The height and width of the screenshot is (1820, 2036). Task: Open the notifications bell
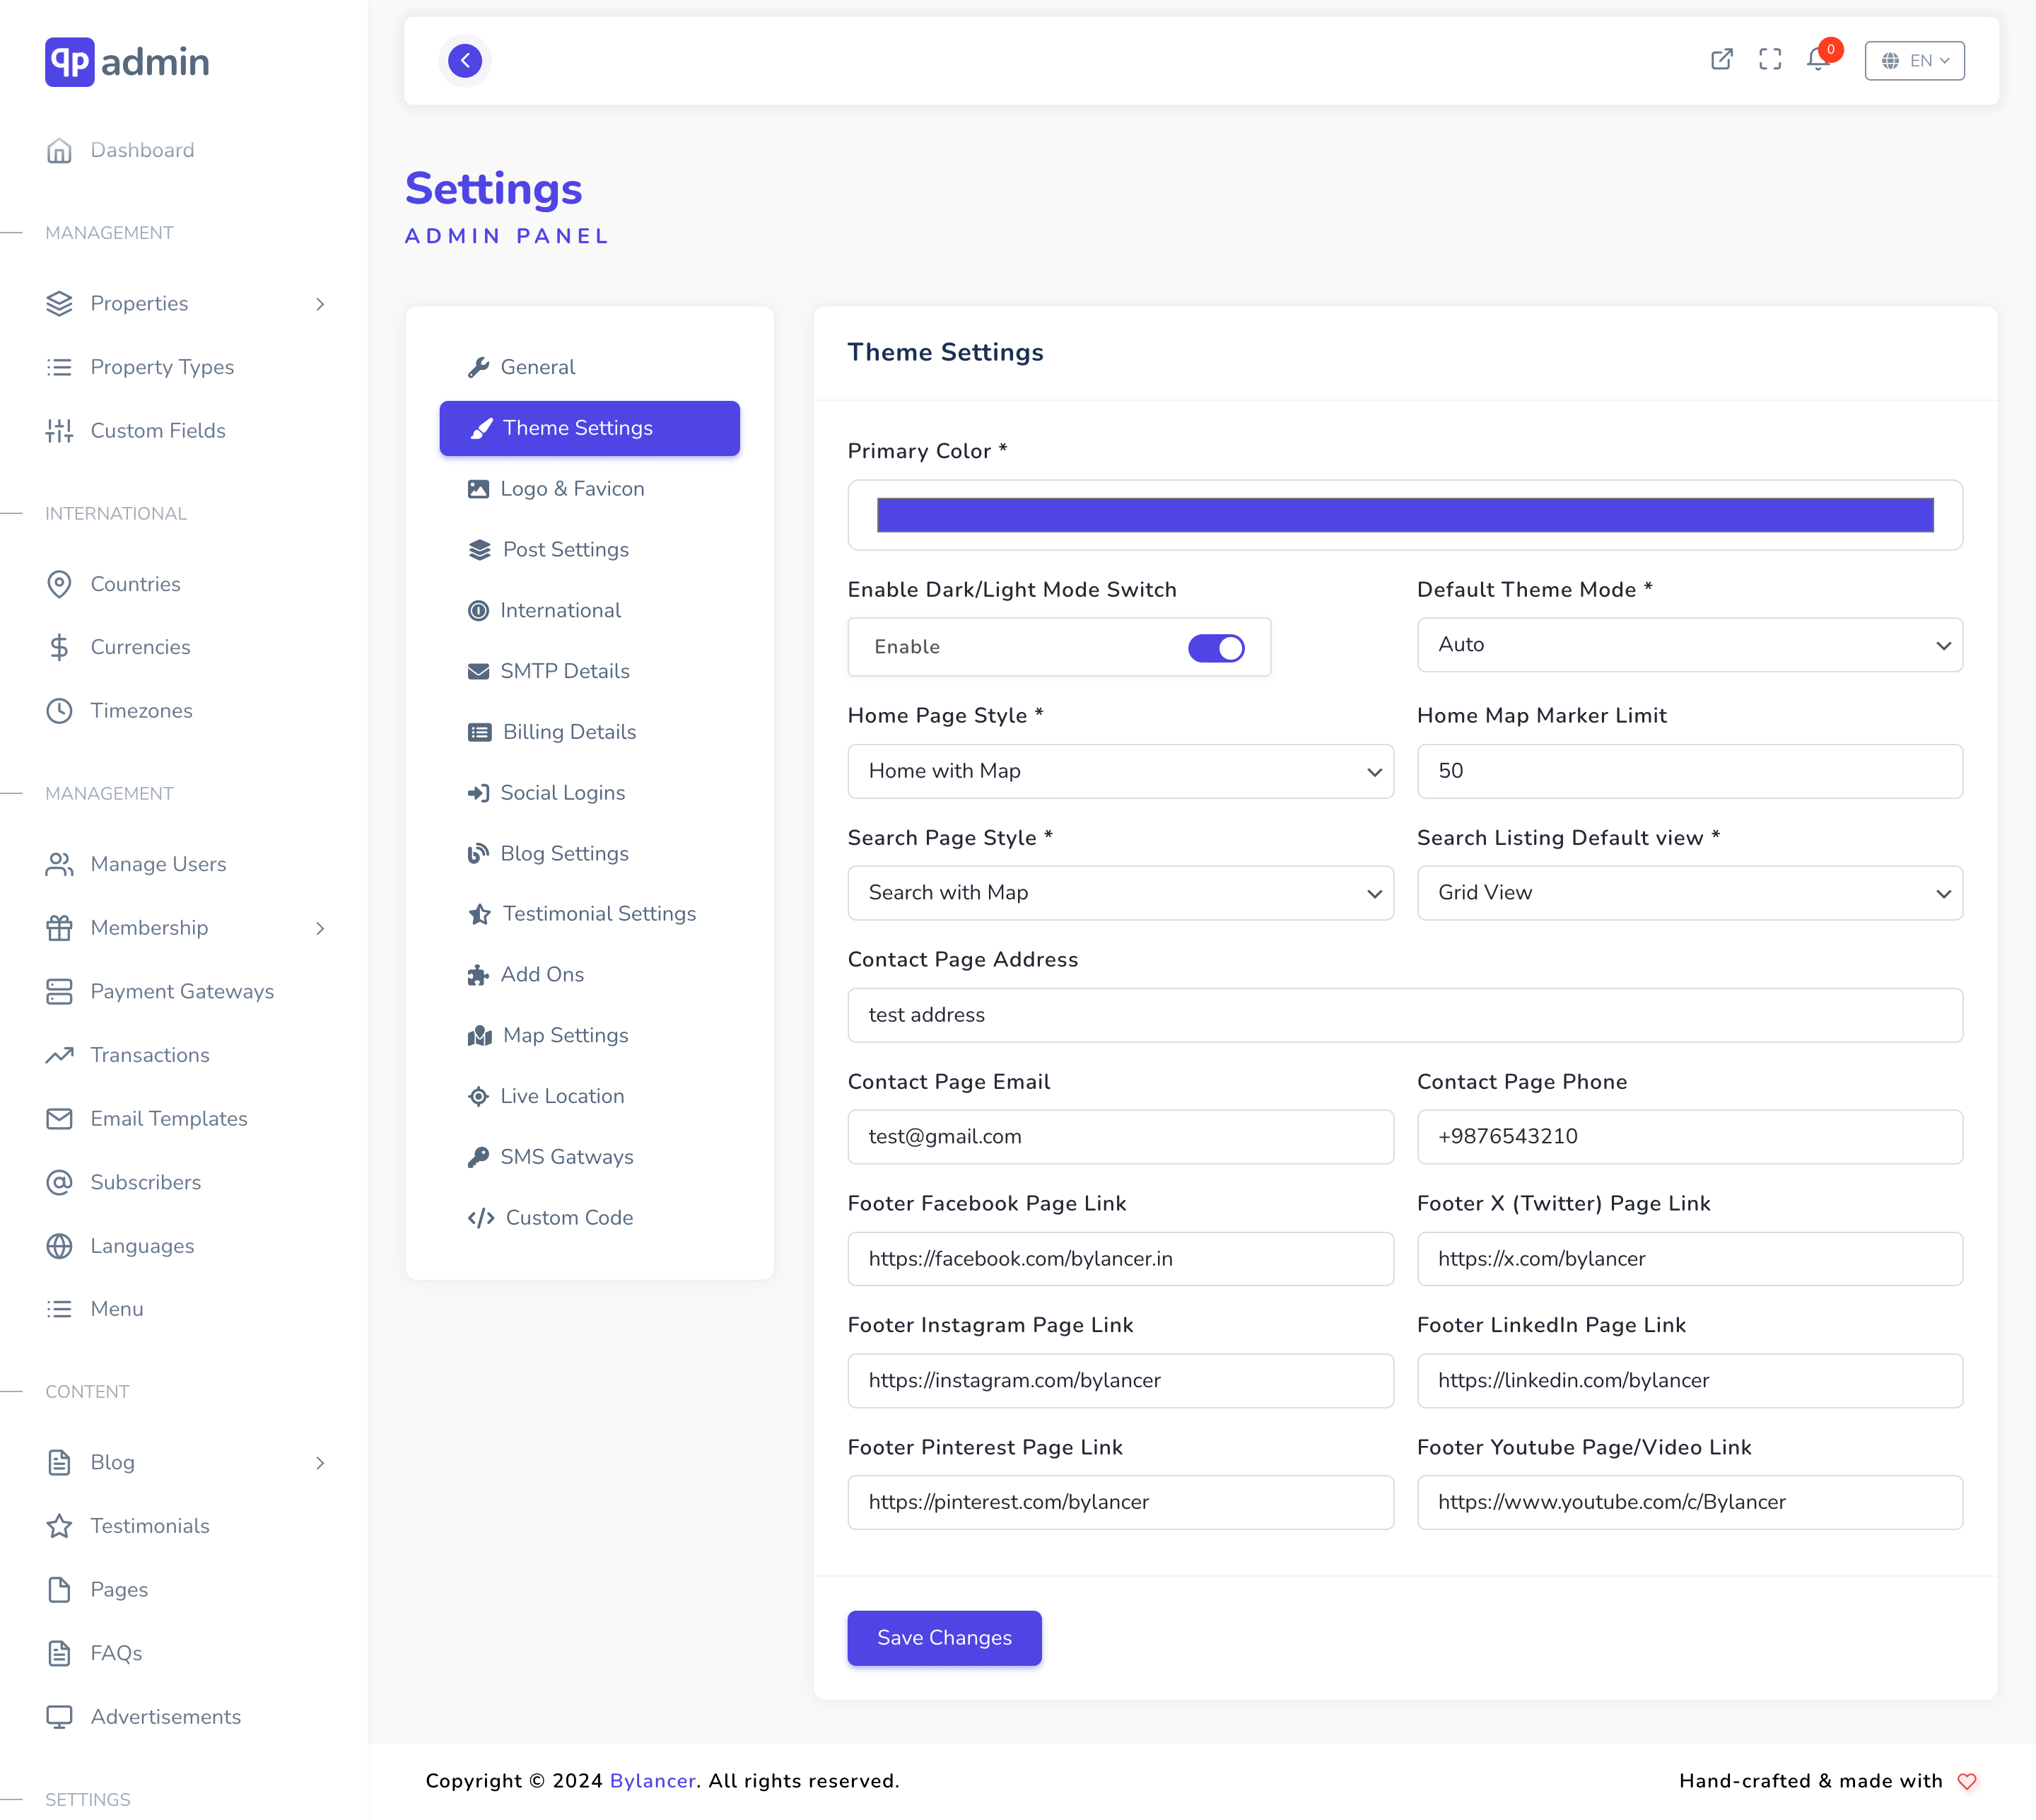(x=1818, y=60)
